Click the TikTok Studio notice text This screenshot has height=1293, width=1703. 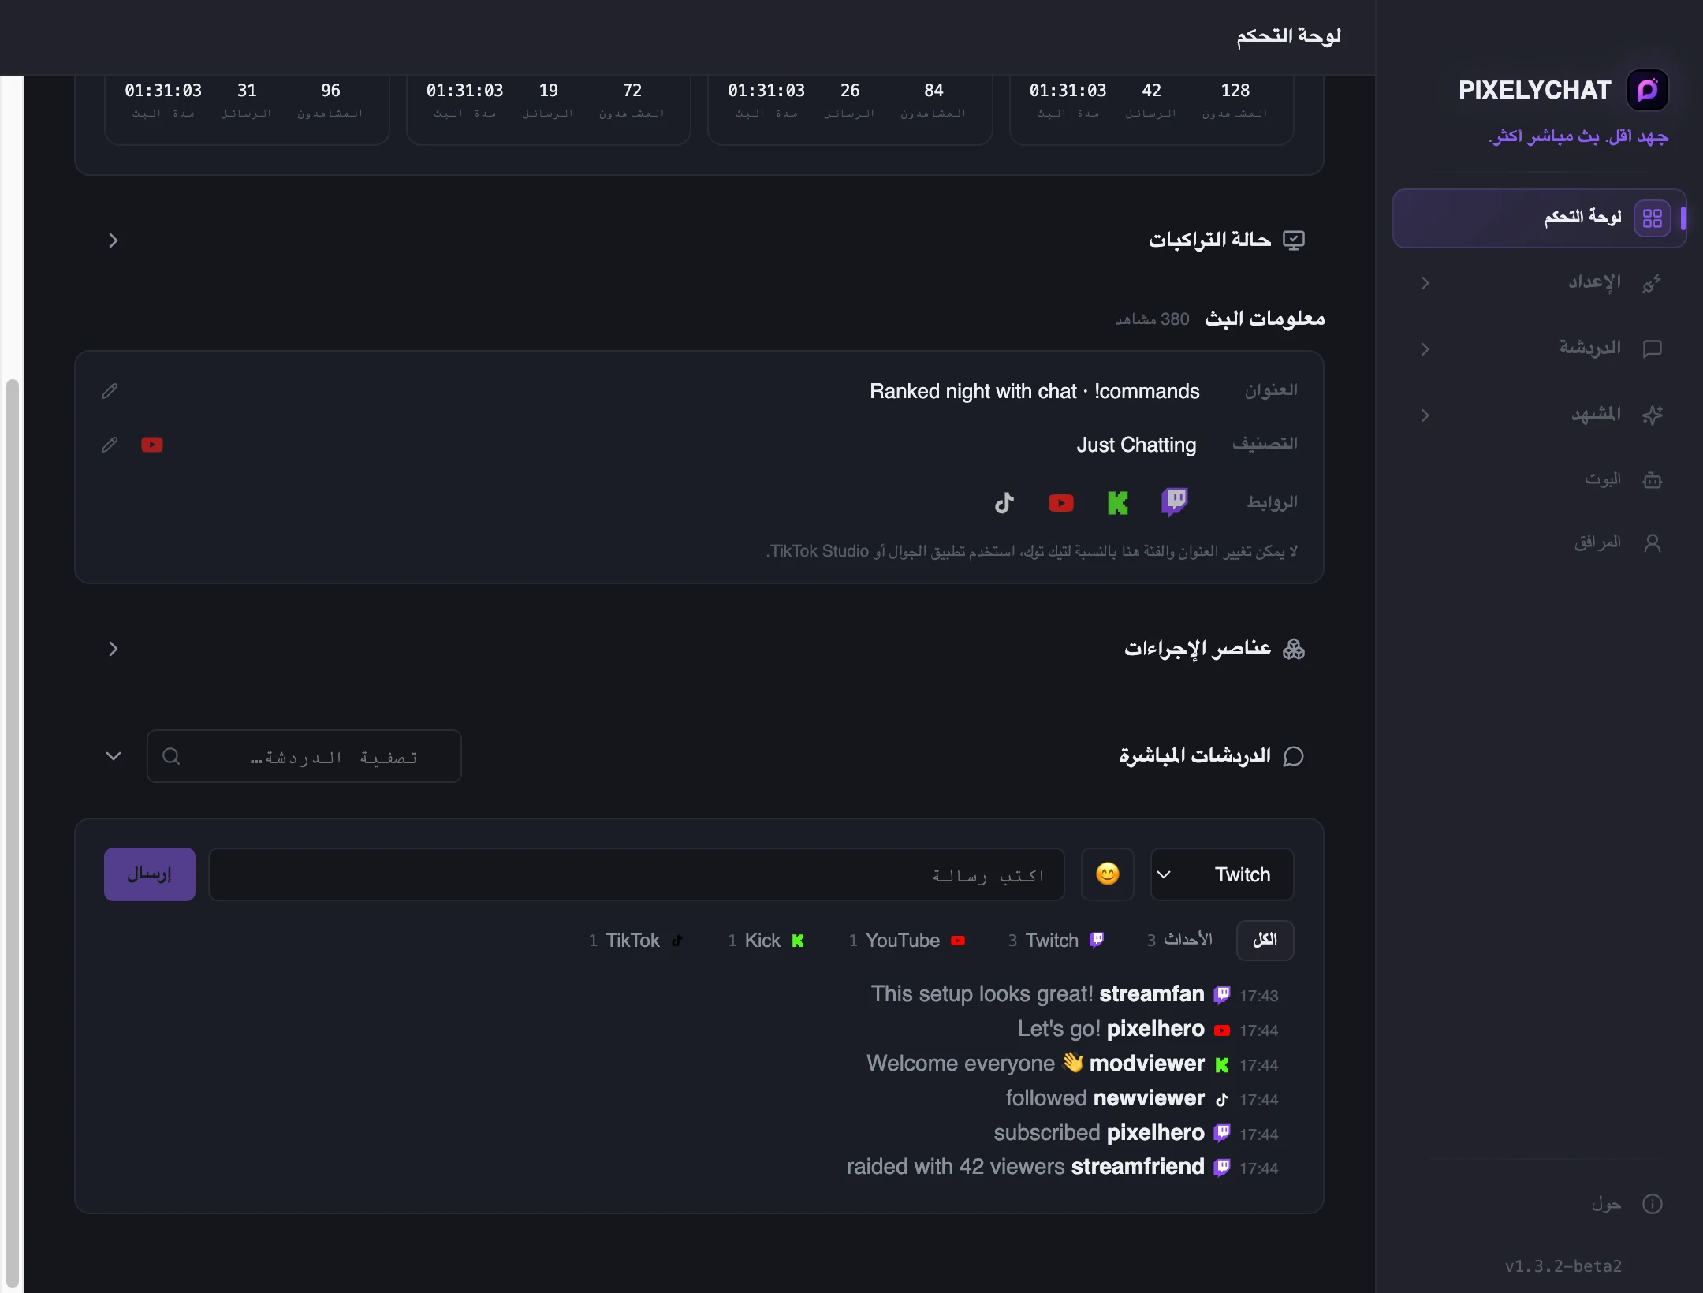(x=1031, y=551)
